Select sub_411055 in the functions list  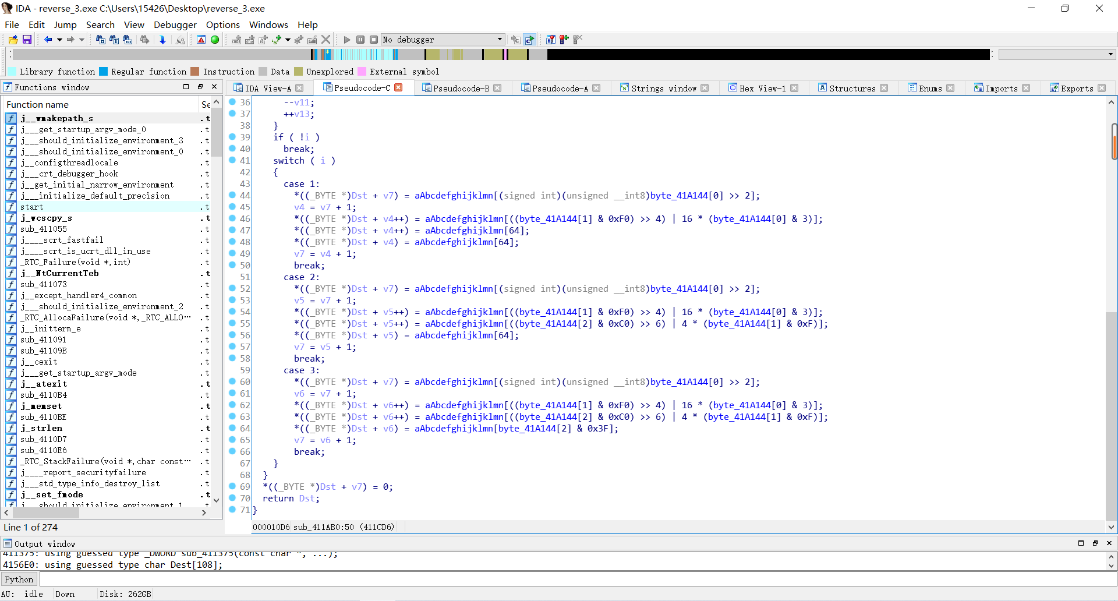pos(44,229)
